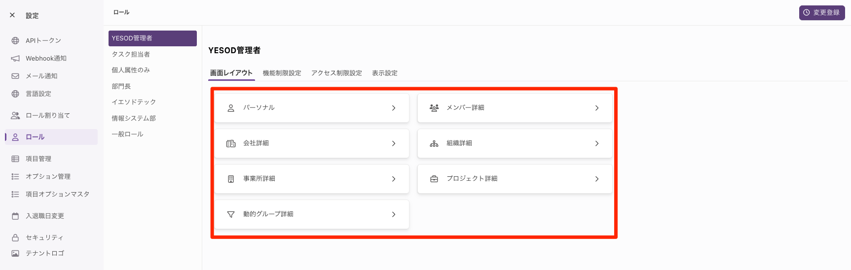Click chevron on 組織詳細 card
851x270 pixels.
pyautogui.click(x=597, y=143)
